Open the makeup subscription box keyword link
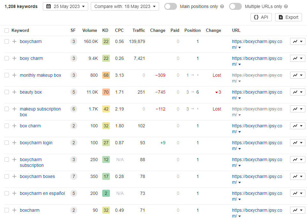 click(x=40, y=112)
